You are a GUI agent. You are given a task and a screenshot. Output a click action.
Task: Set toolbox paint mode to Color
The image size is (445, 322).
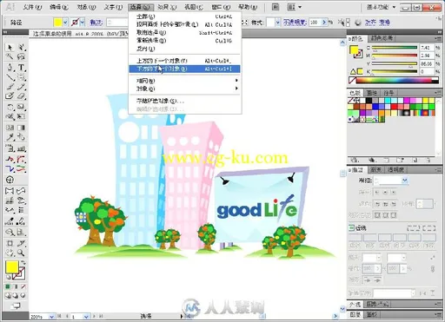pos(8,286)
